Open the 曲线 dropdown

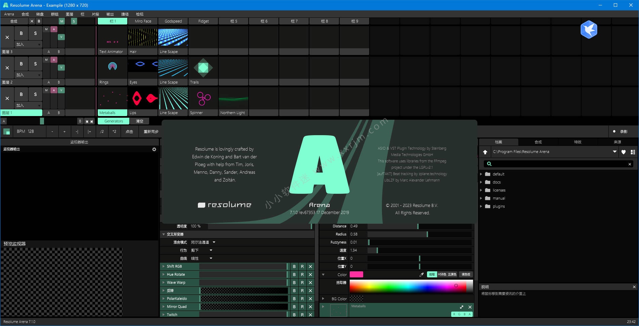202,258
